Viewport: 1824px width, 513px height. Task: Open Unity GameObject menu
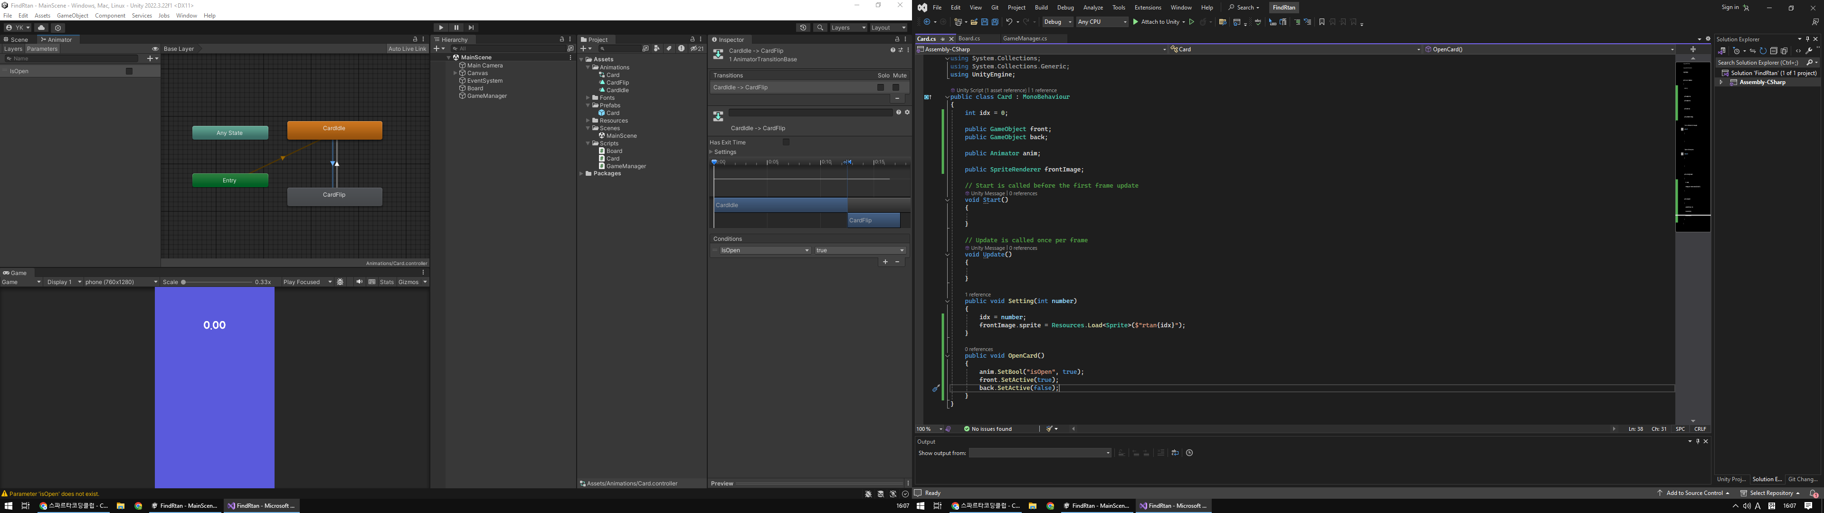click(x=72, y=16)
